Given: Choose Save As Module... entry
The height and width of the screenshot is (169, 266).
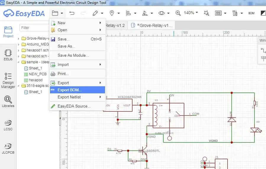Looking at the screenshot, I should (78, 55).
